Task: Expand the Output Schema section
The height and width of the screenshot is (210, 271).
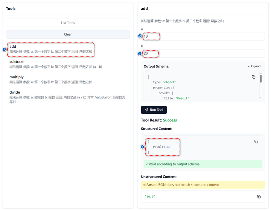Action: click(254, 66)
